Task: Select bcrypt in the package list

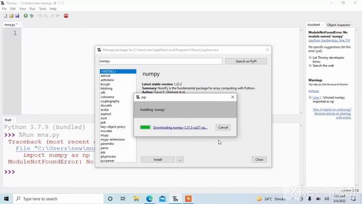Action: coord(105,84)
